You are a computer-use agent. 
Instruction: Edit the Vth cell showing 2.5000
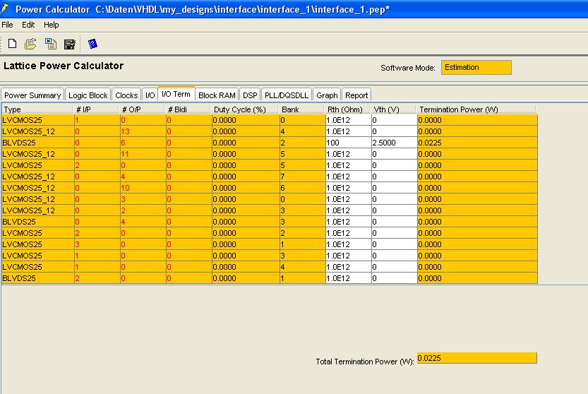pyautogui.click(x=394, y=143)
